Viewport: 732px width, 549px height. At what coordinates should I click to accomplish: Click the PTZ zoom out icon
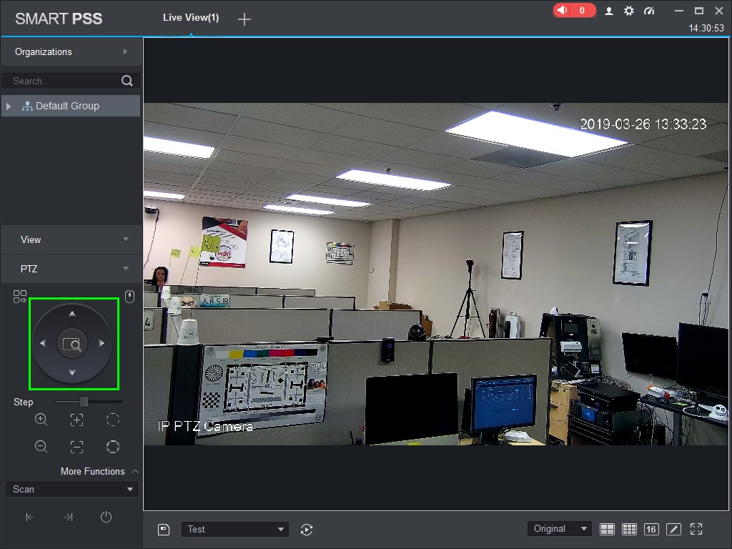(41, 447)
